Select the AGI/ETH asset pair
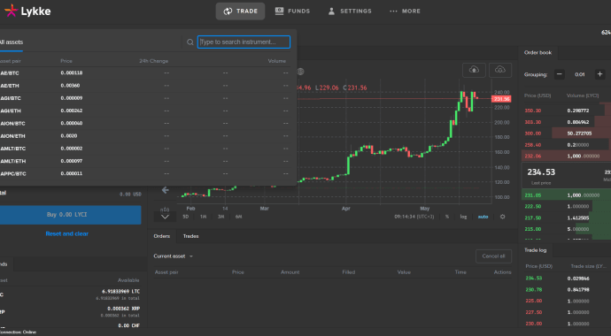The image size is (611, 336). [x=145, y=111]
